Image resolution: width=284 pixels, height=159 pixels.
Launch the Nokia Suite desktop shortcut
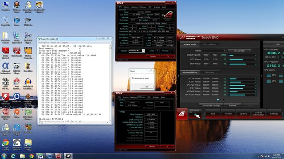[x=17, y=98]
